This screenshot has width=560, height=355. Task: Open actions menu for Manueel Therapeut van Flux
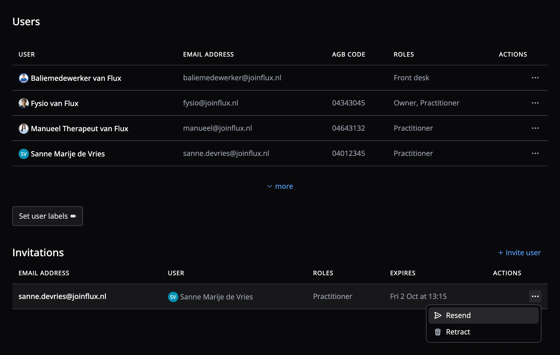click(x=535, y=128)
